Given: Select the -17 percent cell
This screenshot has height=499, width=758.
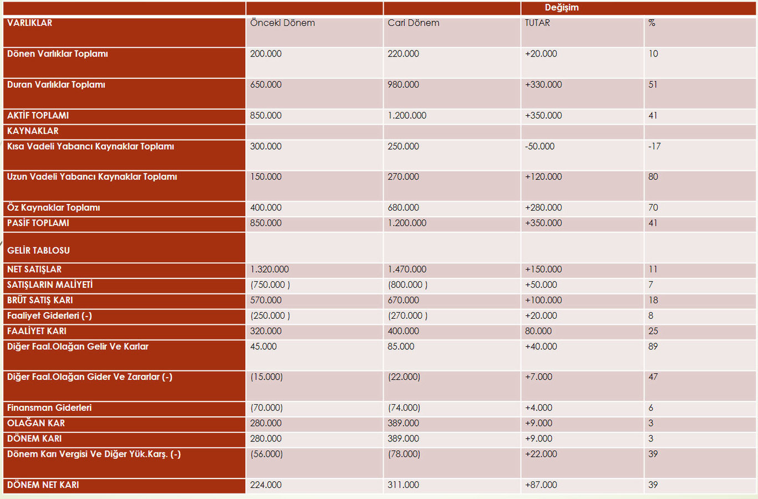Looking at the screenshot, I should (654, 146).
